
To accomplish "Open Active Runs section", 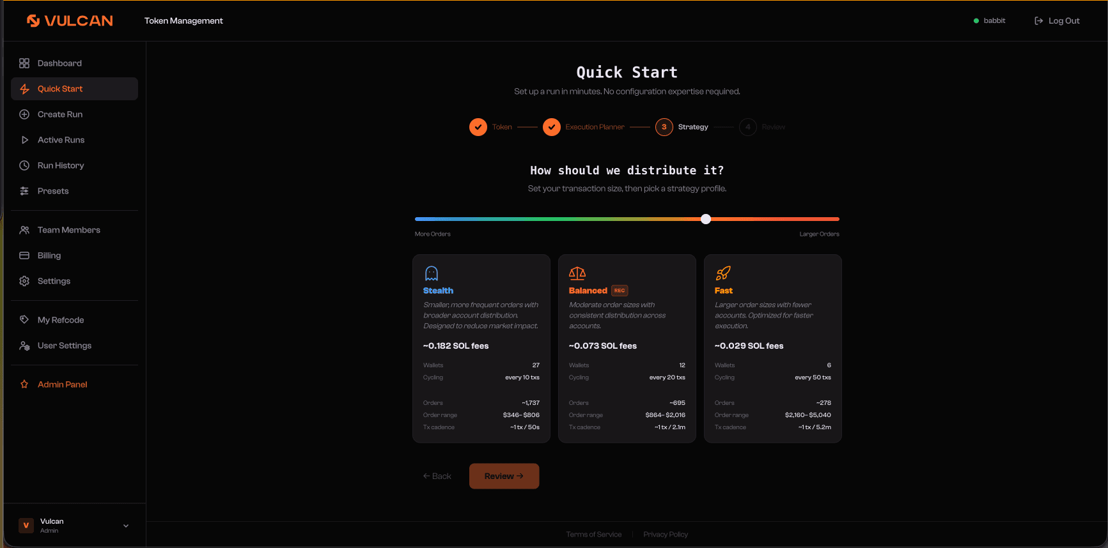I will click(x=74, y=140).
